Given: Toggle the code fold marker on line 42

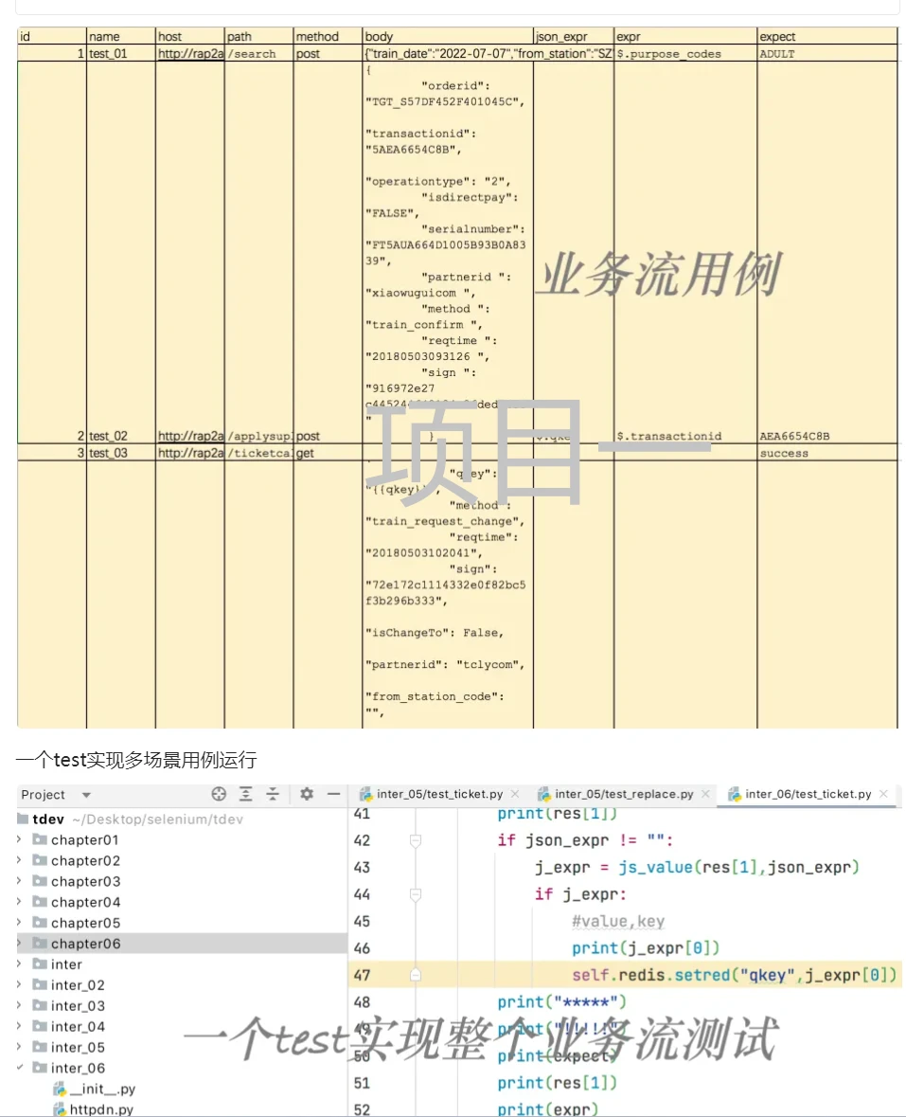Looking at the screenshot, I should click(416, 840).
